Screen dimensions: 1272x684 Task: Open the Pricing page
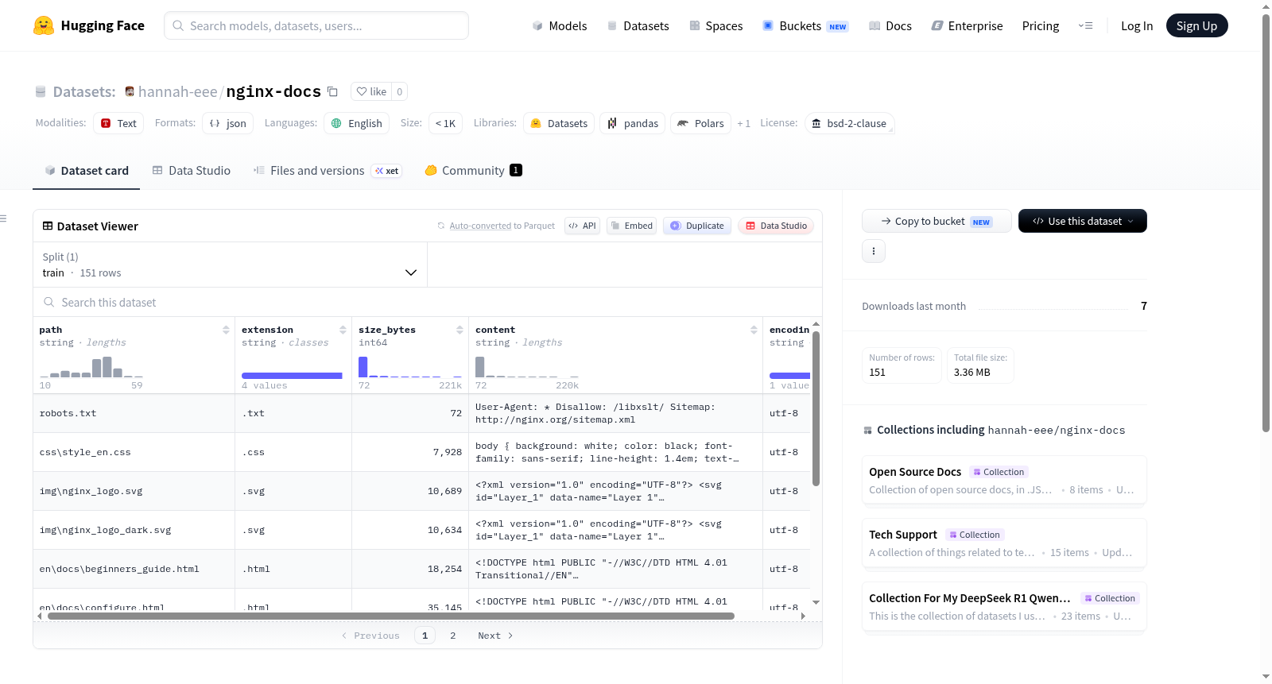(x=1040, y=25)
